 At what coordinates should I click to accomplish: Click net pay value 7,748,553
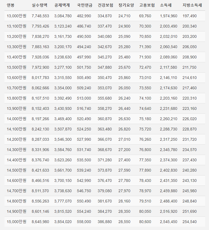click(40, 16)
